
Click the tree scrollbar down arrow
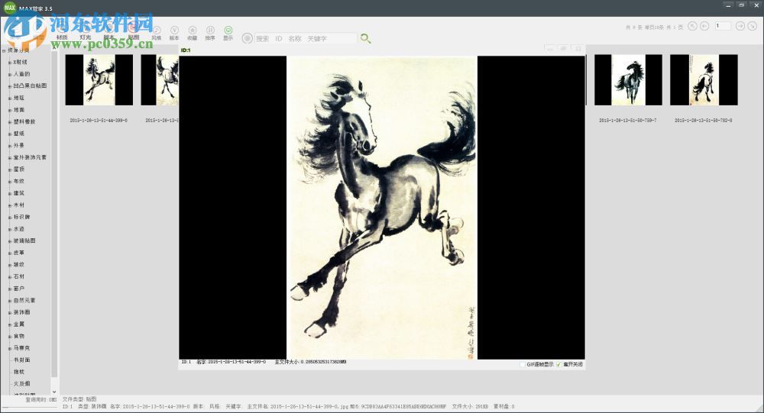pyautogui.click(x=54, y=391)
